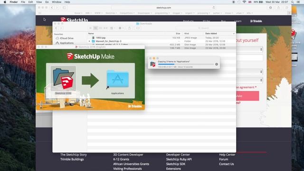Open the Window menu

[57, 2]
